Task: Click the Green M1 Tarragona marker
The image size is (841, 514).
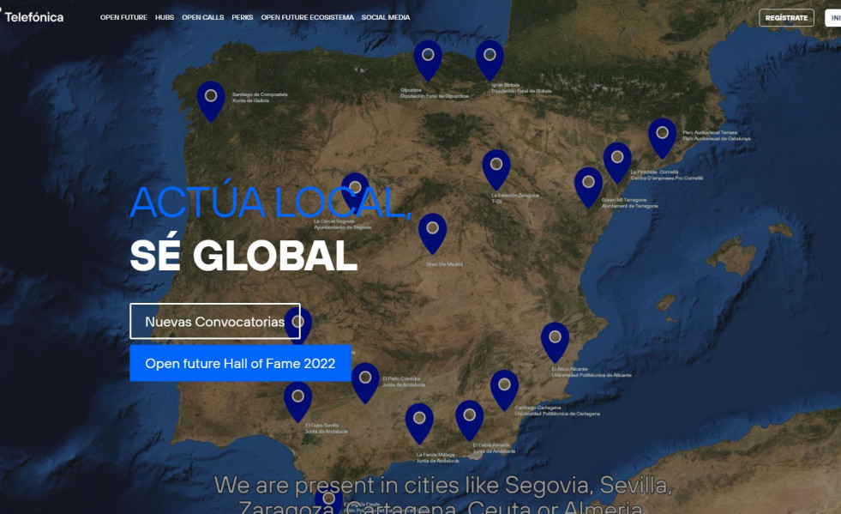Action: [588, 184]
